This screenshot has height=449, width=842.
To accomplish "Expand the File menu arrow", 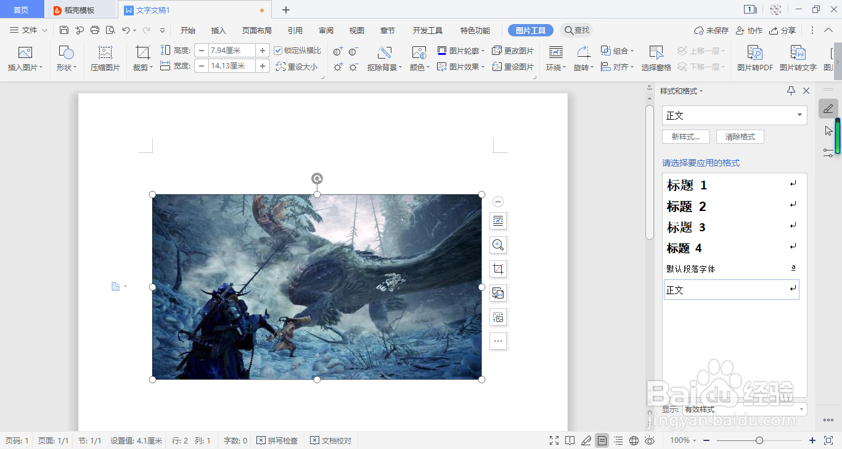I will 44,30.
